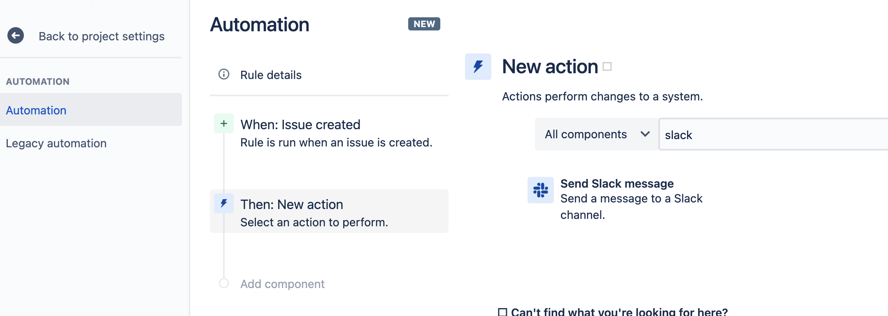Click the lightning bolt icon on Then step

223,203
